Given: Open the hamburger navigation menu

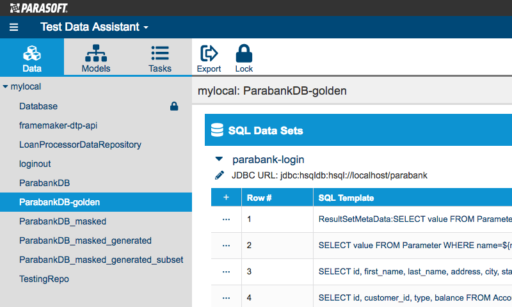Looking at the screenshot, I should point(13,27).
